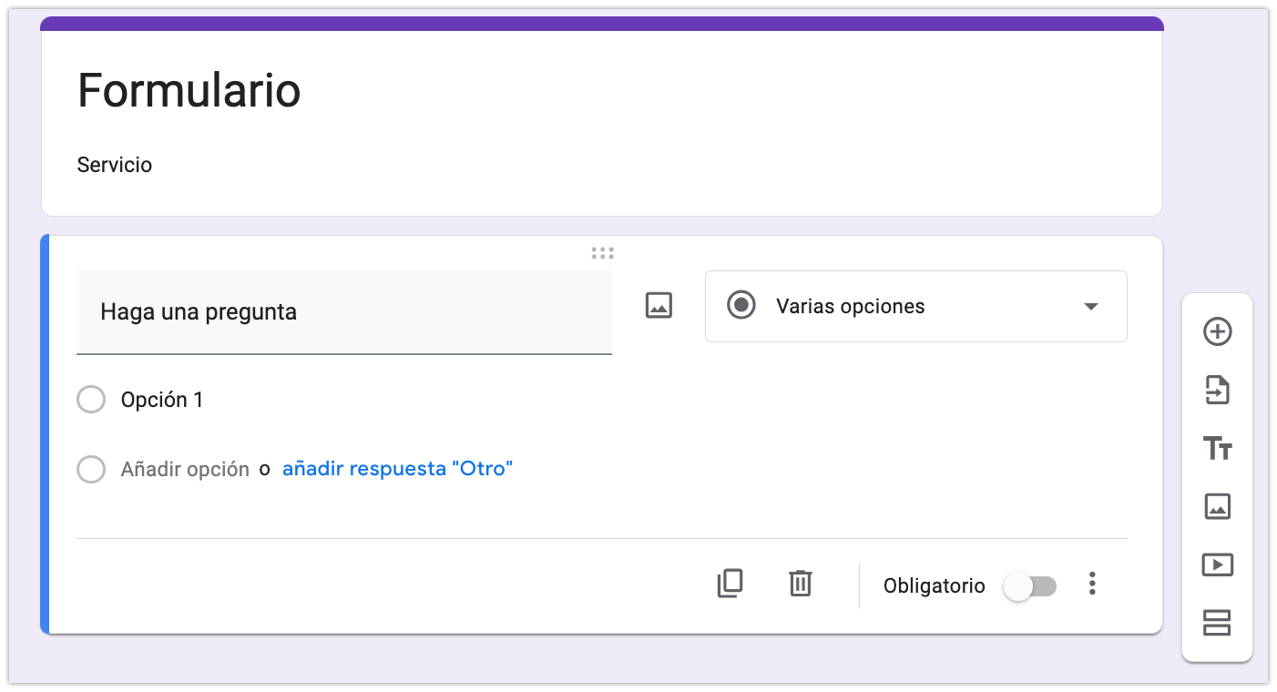
Task: Enable the Obligatorio toggle
Action: 1029,586
